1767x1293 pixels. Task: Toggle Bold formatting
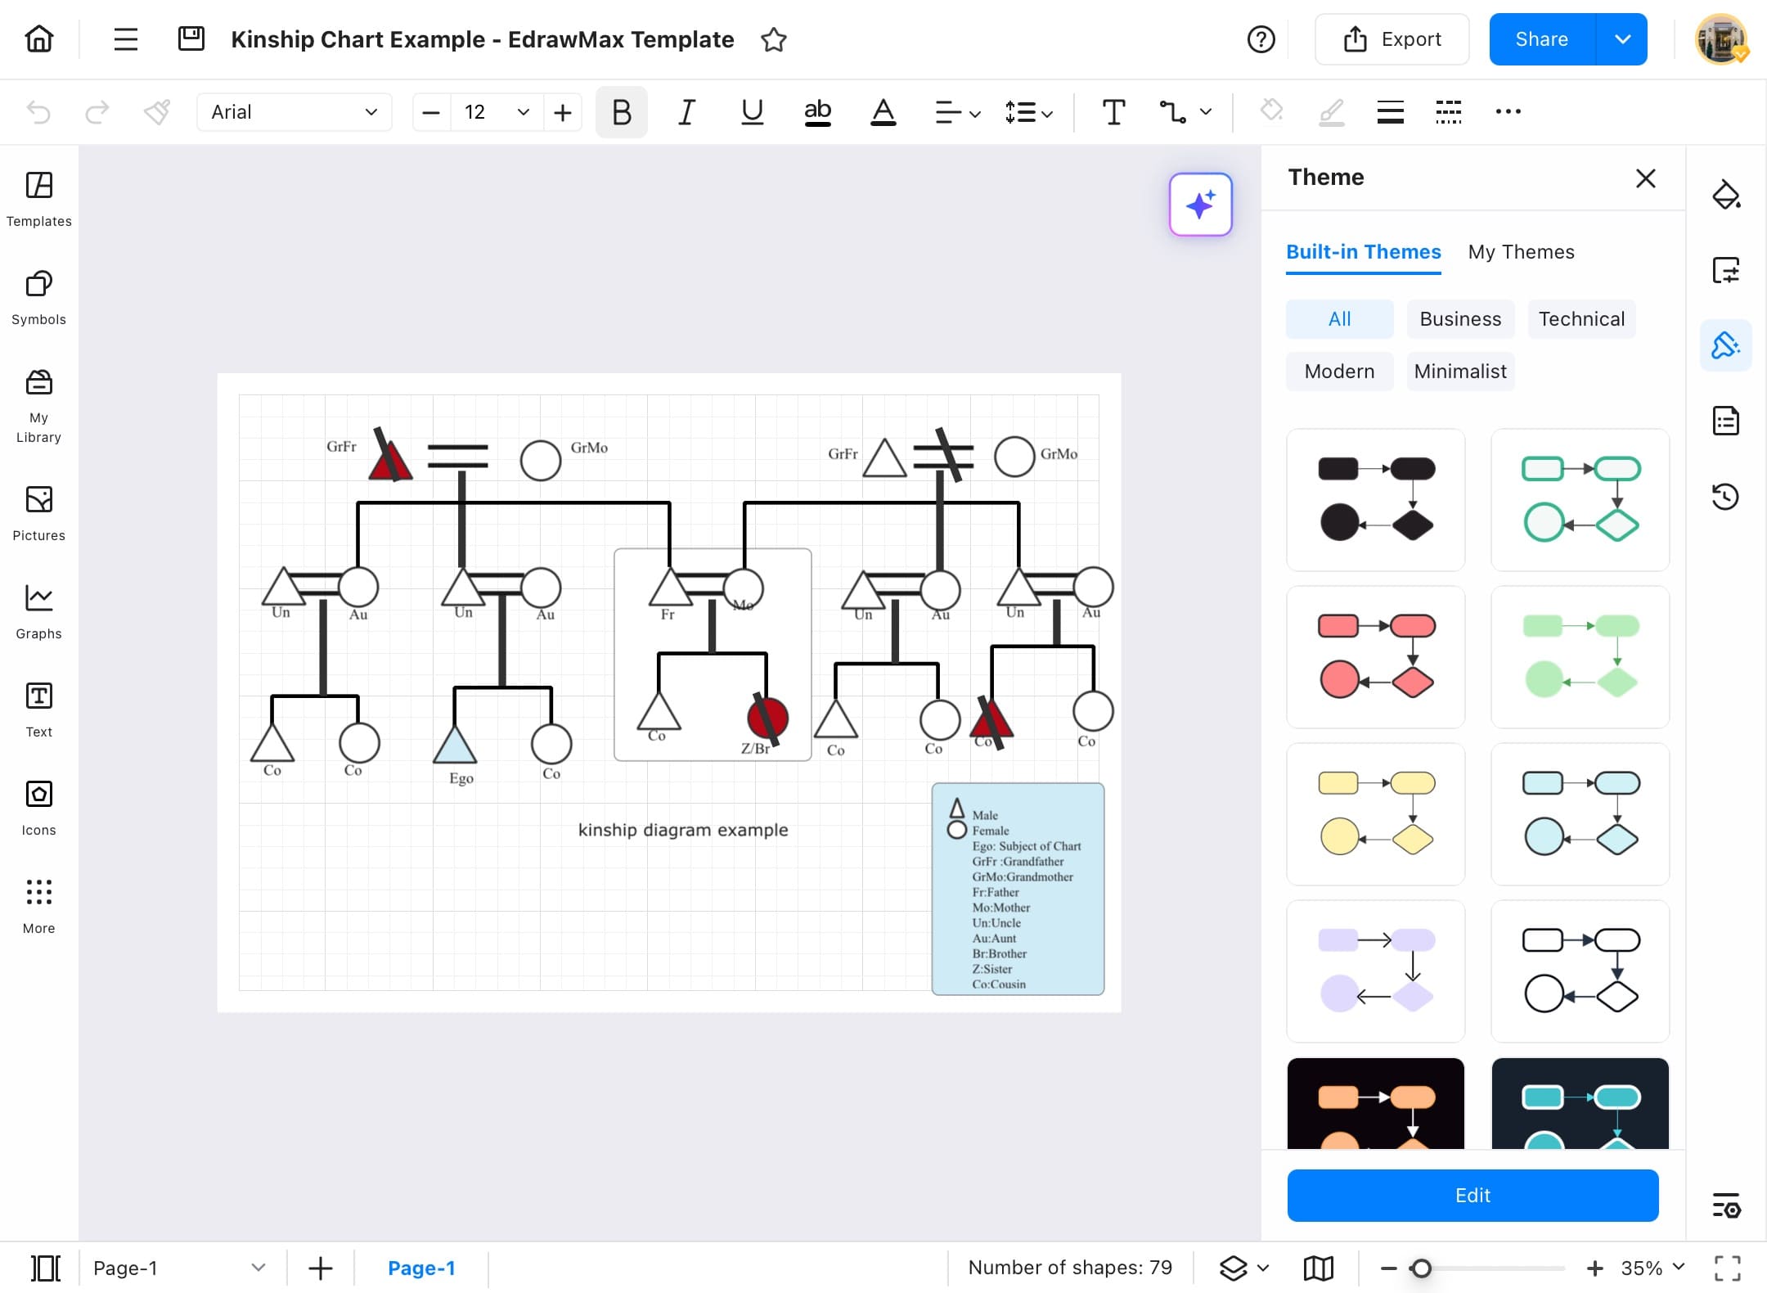[621, 112]
